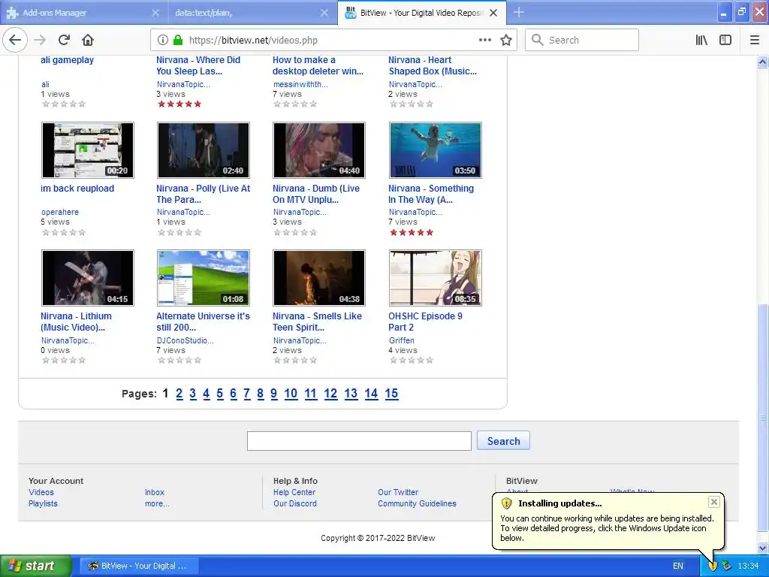Viewport: 769px width, 577px height.
Task: Open Nirvana Lithium video thumbnail
Action: [88, 278]
